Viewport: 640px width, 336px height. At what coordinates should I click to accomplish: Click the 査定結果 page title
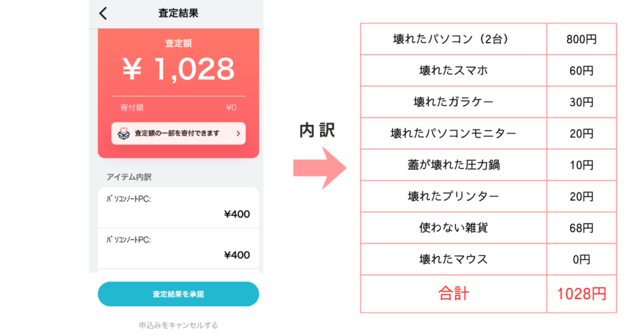click(x=178, y=13)
